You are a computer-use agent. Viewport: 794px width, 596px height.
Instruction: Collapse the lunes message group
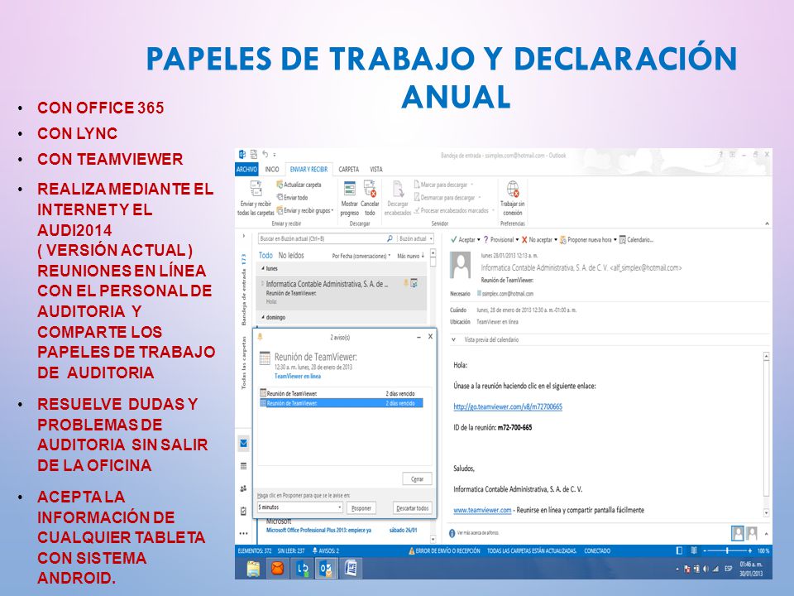pos(263,268)
